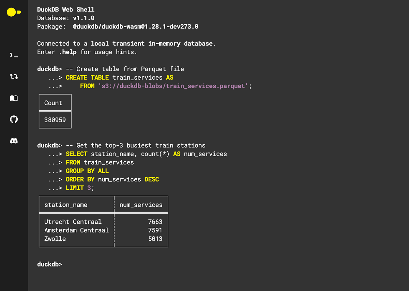Click the 'num_services' column header

point(141,205)
